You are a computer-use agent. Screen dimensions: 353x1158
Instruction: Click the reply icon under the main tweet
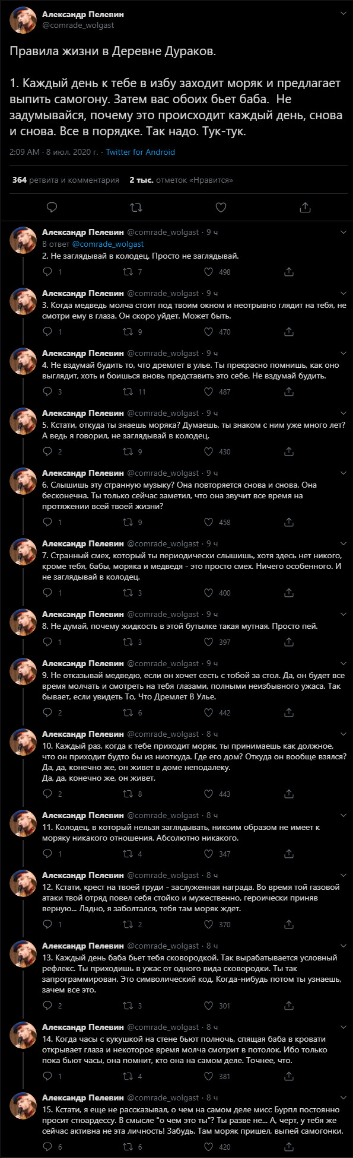click(52, 207)
